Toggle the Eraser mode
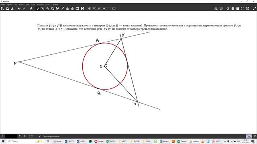The width and height of the screenshot is (257, 144). 31,8
